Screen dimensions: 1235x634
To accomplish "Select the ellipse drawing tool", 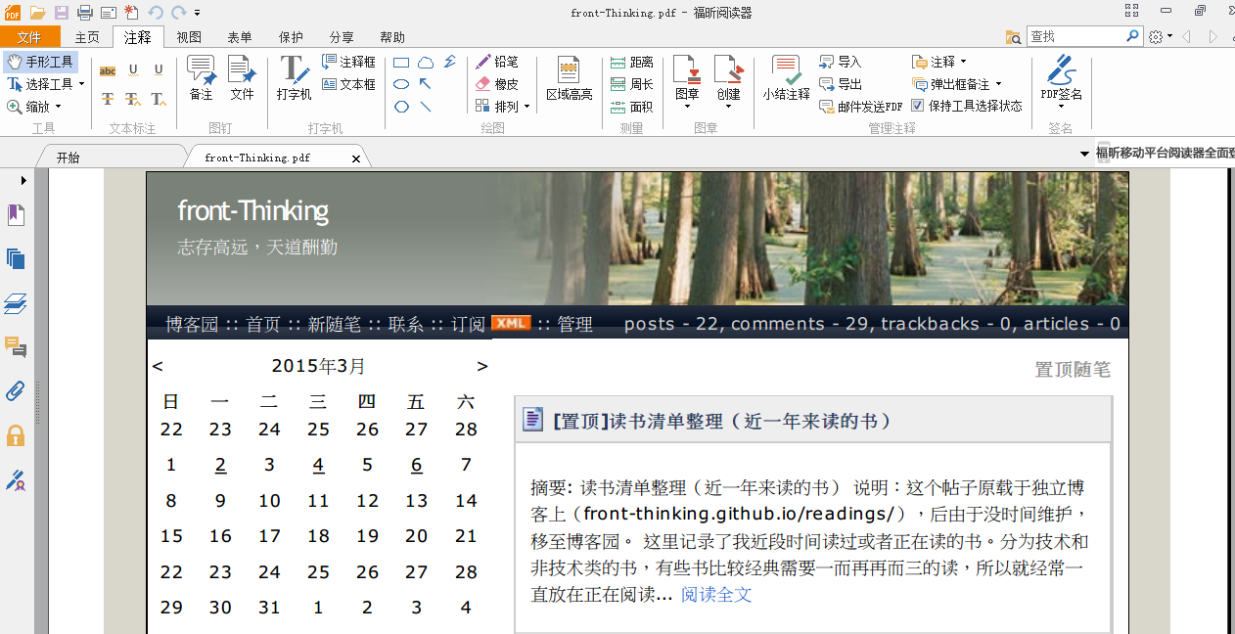I will coord(401,84).
